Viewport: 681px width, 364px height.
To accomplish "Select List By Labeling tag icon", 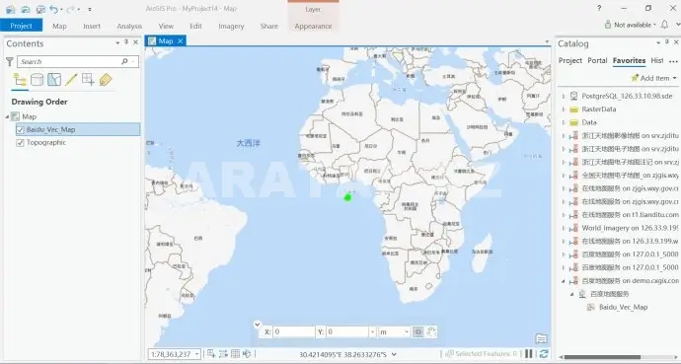I will [x=105, y=79].
